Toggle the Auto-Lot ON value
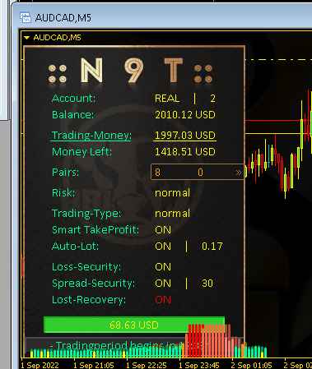Screen dimensions: 312x369 [163, 247]
